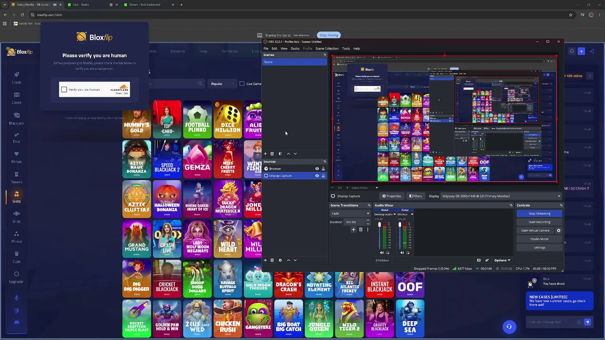Click the Stop Streaming button
Image resolution: width=605 pixels, height=340 pixels.
pos(539,213)
